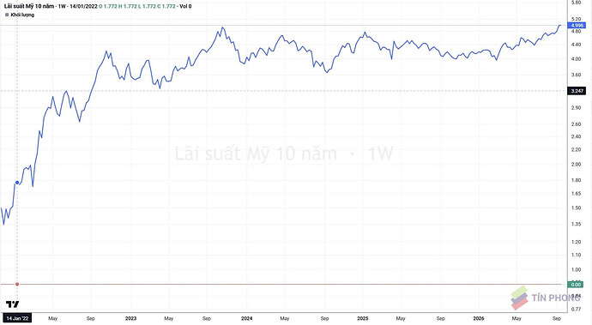Select the blue 4.995 last price label
Screen dimensions: 592x325
coord(577,25)
